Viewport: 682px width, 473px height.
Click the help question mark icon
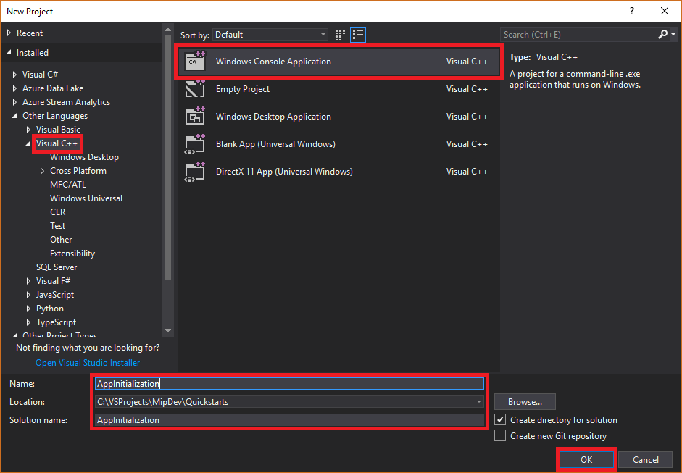pos(631,11)
